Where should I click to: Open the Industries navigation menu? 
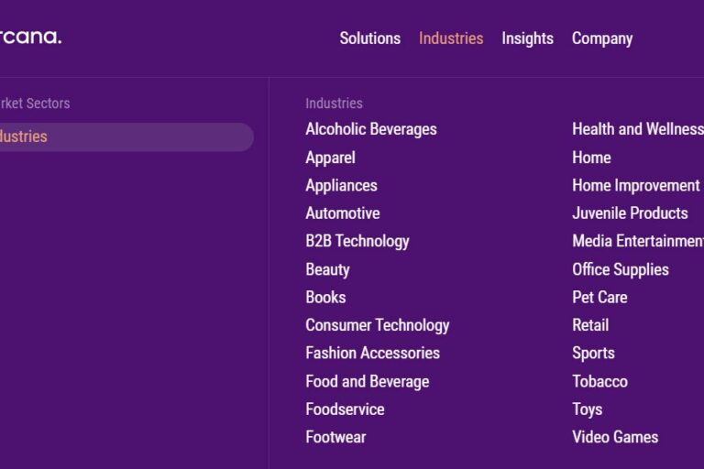(451, 38)
